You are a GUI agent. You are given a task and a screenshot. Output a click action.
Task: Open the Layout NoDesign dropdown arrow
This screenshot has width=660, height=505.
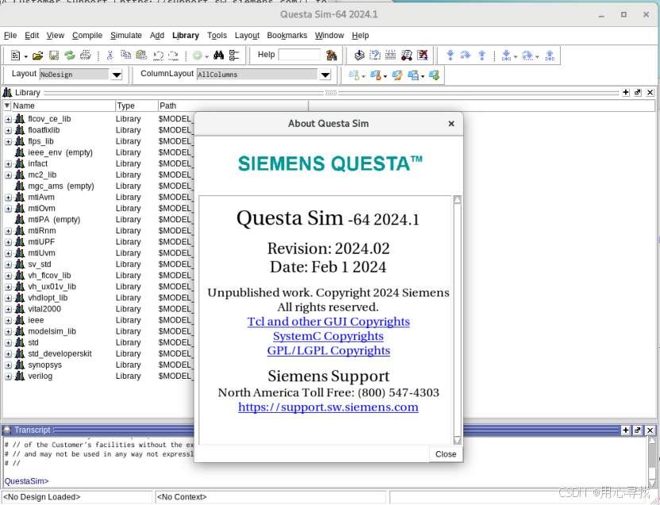click(117, 75)
